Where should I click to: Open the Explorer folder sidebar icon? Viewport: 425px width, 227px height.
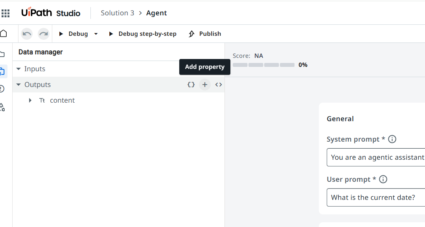pyautogui.click(x=2, y=54)
